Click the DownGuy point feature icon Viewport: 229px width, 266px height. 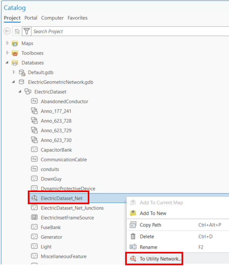(x=34, y=179)
